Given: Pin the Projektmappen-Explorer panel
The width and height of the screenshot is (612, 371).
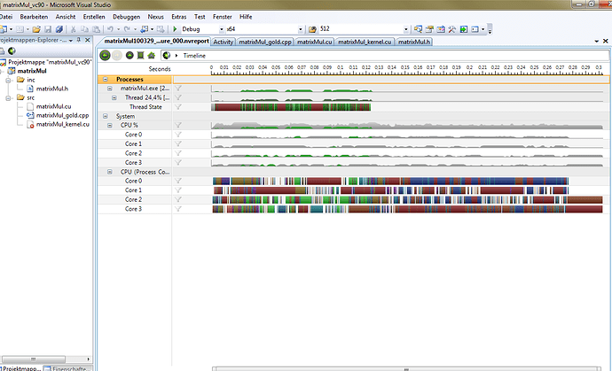Looking at the screenshot, I should 78,40.
